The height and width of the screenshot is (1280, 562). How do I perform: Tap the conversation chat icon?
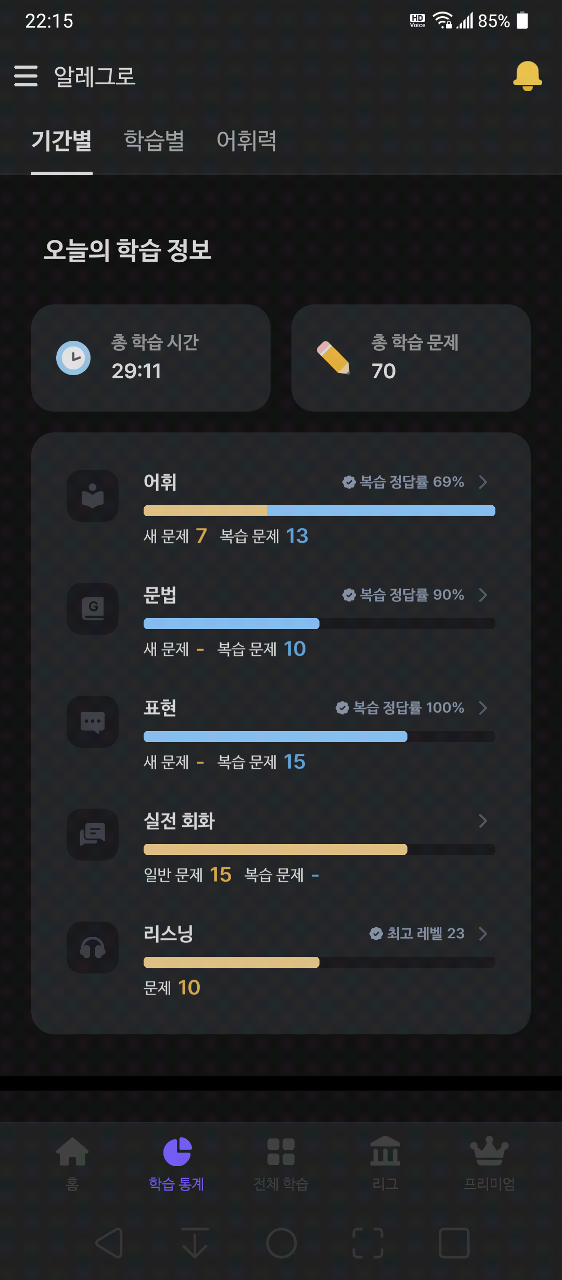click(x=93, y=835)
